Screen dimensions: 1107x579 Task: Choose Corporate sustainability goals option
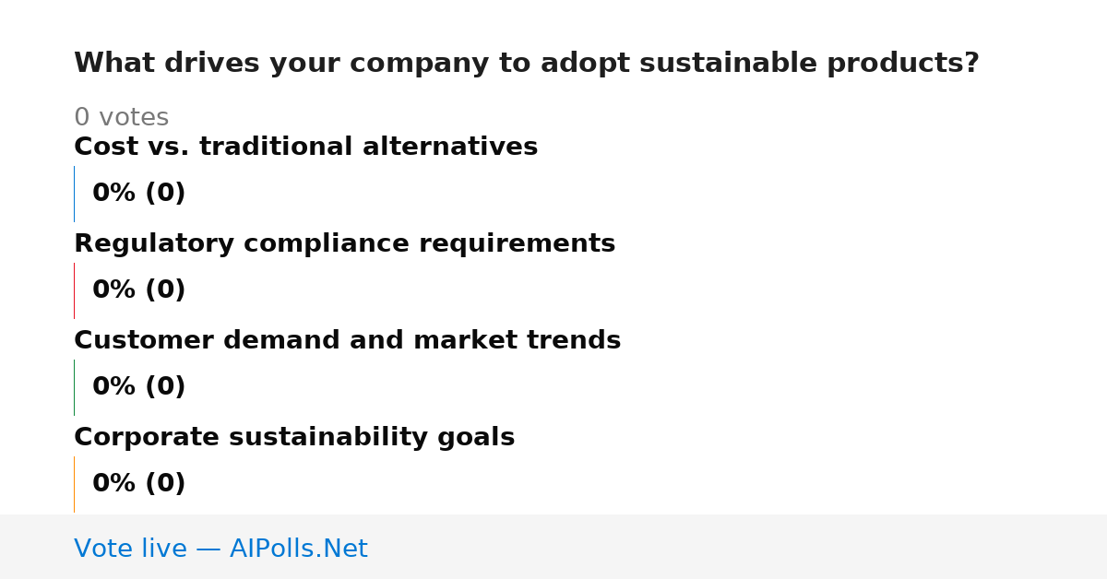294,438
